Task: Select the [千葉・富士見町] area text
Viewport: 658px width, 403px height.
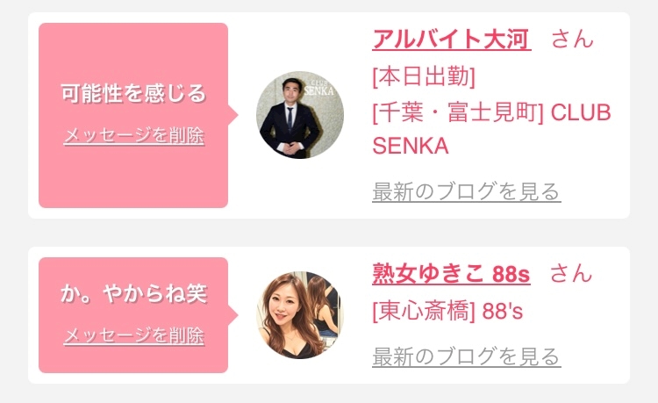Action: point(458,112)
